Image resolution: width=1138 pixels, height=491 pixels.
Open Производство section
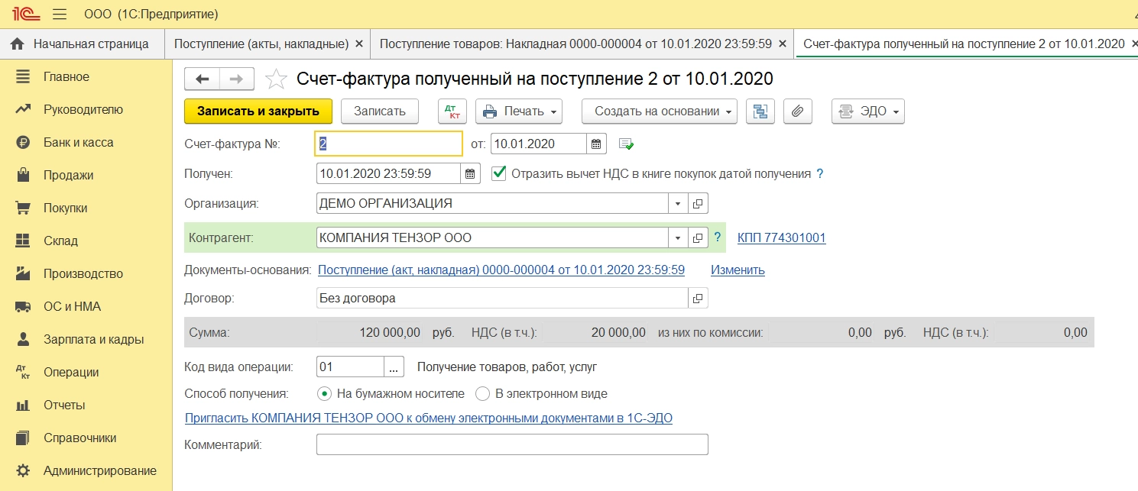(83, 273)
